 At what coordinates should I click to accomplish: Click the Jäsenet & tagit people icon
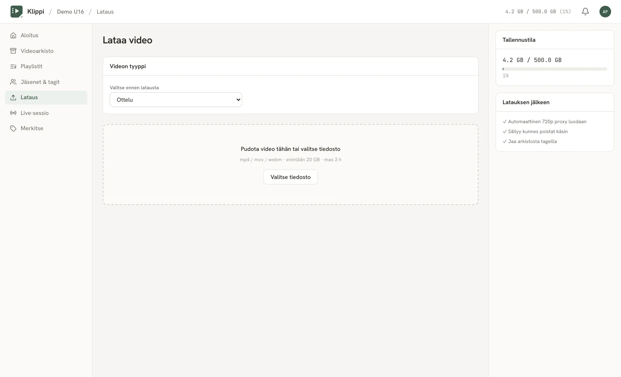pyautogui.click(x=13, y=82)
